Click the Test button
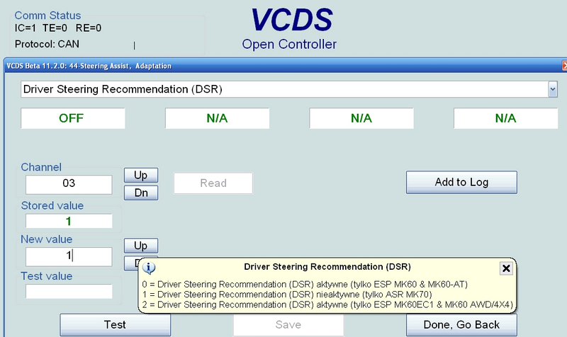Screen dimensions: 567x337 pos(115,325)
